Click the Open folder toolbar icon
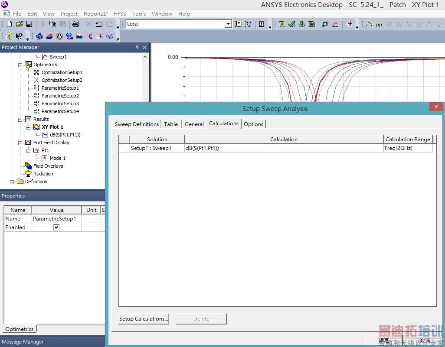Viewport: 445px width, 347px height. click(19, 24)
